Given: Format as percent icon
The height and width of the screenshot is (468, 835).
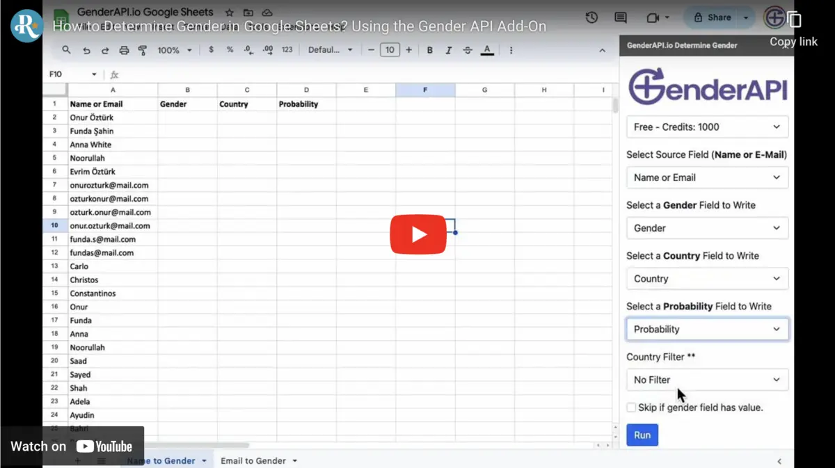Looking at the screenshot, I should [x=230, y=50].
